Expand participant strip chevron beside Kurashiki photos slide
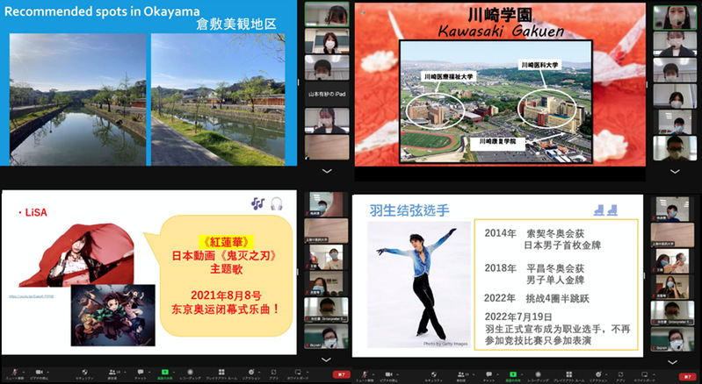 point(327,171)
